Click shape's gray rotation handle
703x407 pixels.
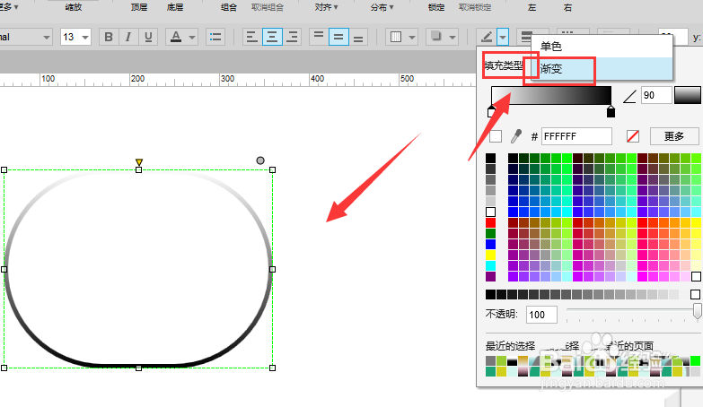click(260, 160)
